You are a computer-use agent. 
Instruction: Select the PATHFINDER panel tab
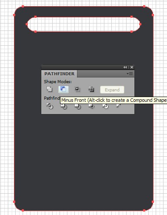click(59, 74)
